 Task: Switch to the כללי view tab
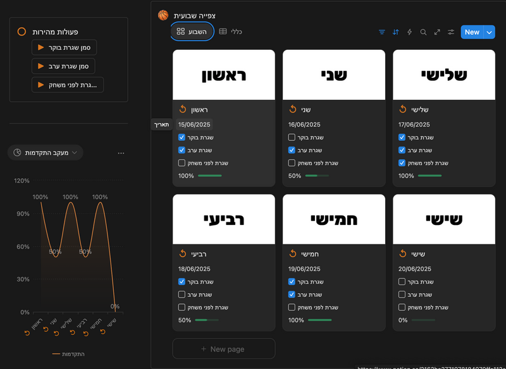231,31
